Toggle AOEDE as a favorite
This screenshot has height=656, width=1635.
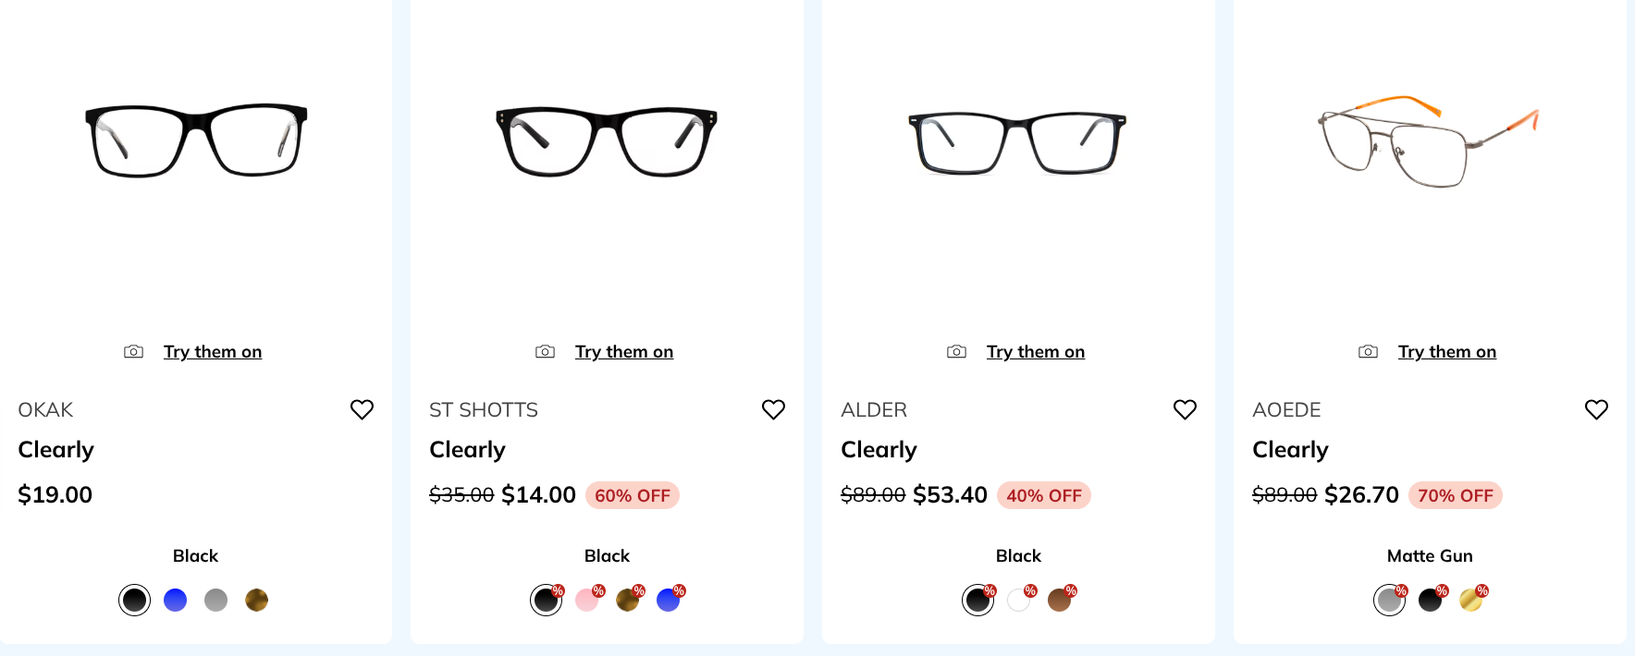tap(1596, 409)
